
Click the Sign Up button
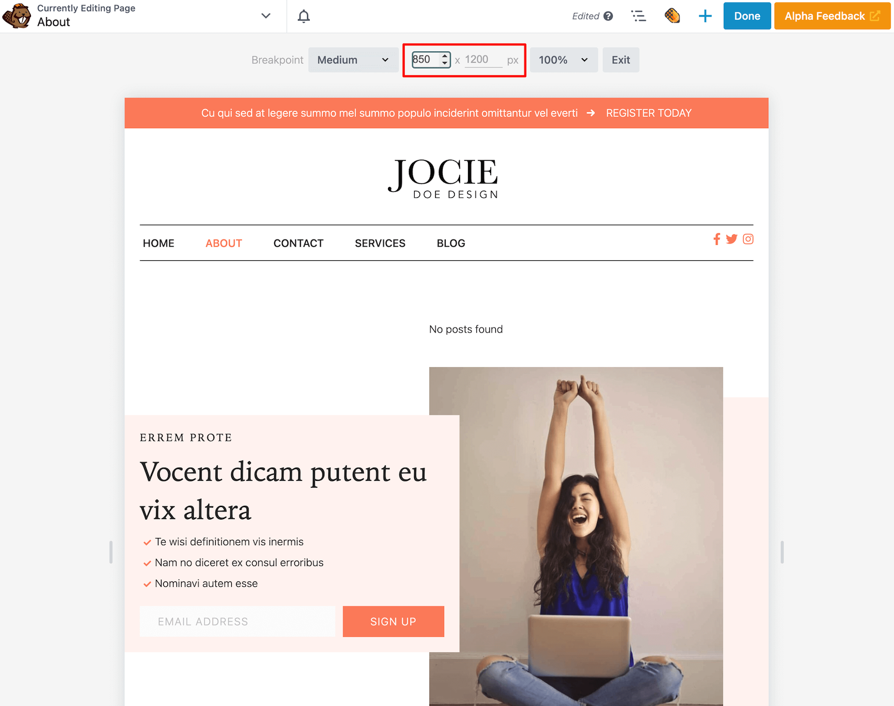coord(393,621)
